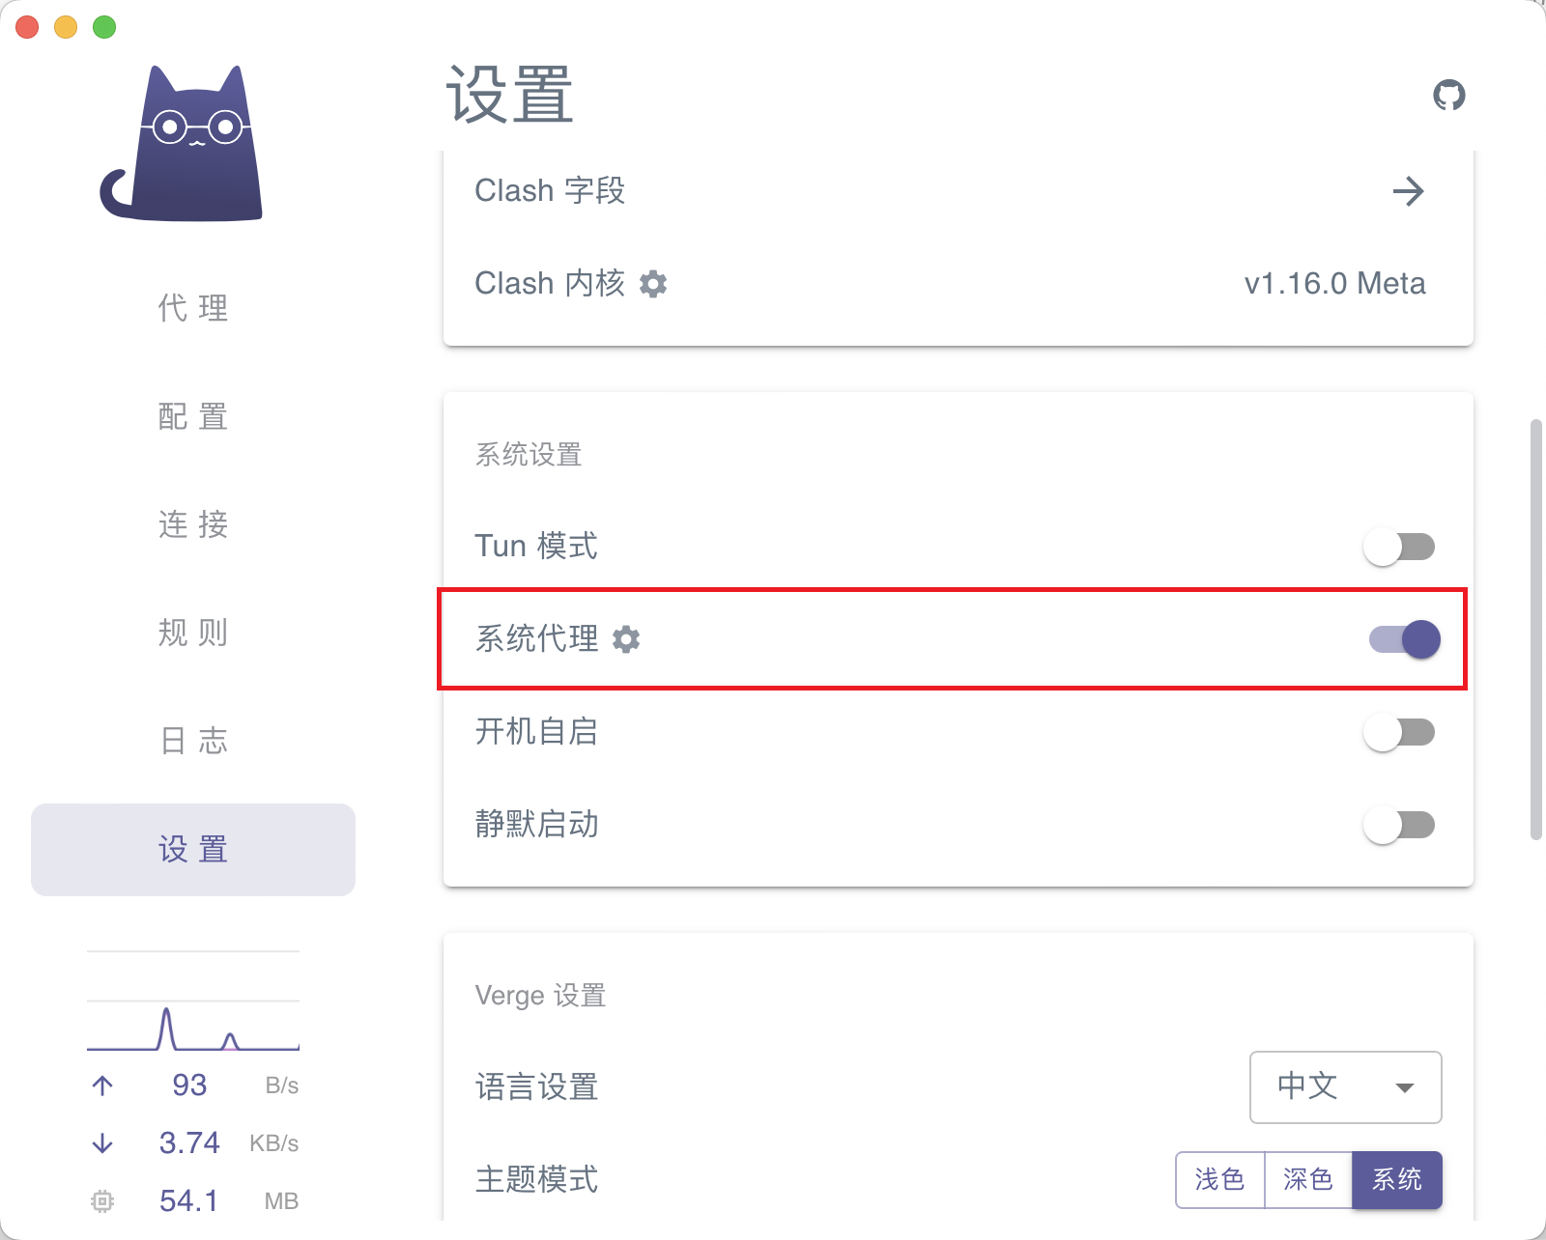Enable the Tun 模式 switch
The width and height of the screenshot is (1546, 1240).
click(1399, 547)
